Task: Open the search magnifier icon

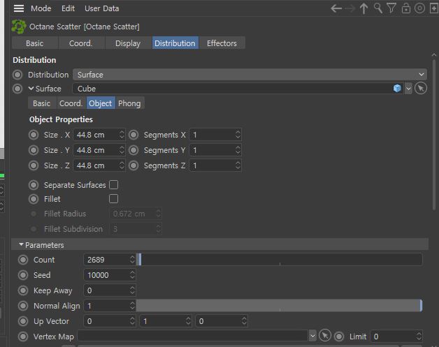Action: click(378, 8)
